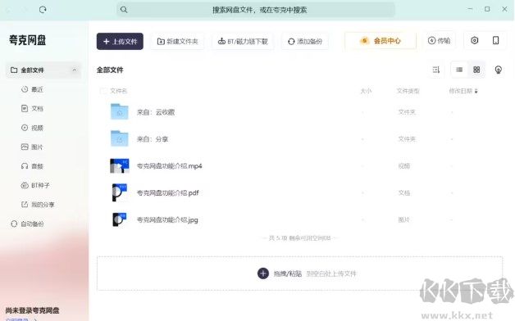Viewport: 515px width, 321px height.
Task: Click the mobile phone icon
Action: pos(495,40)
